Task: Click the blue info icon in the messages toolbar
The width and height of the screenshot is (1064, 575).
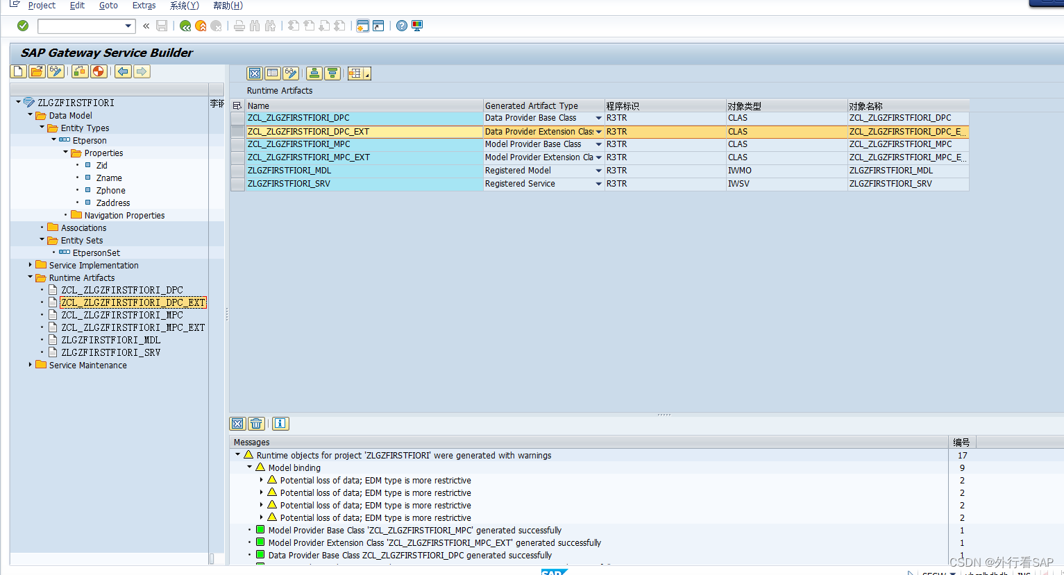Action: point(280,424)
